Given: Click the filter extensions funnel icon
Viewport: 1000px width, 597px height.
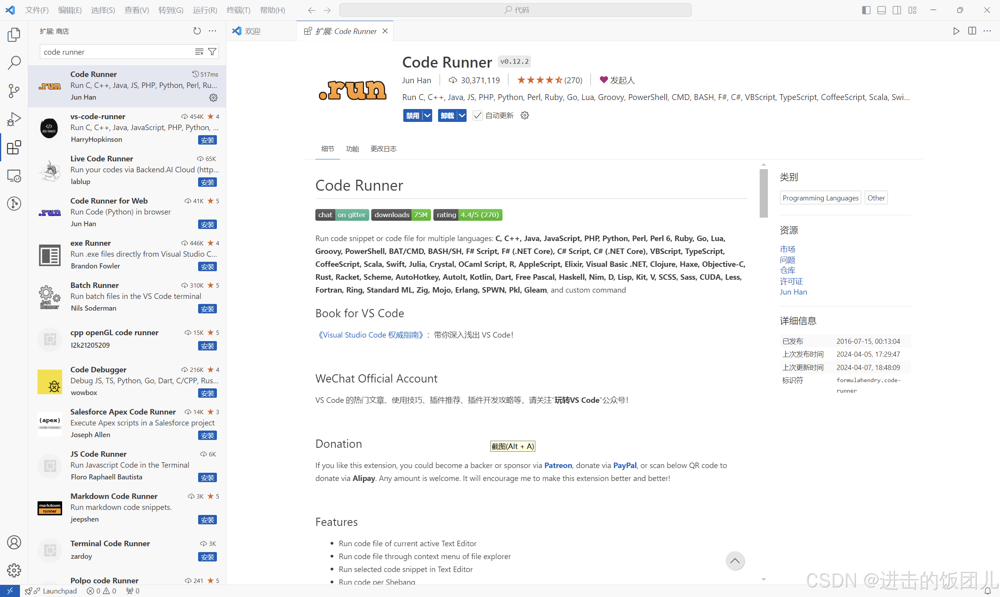Looking at the screenshot, I should tap(212, 52).
